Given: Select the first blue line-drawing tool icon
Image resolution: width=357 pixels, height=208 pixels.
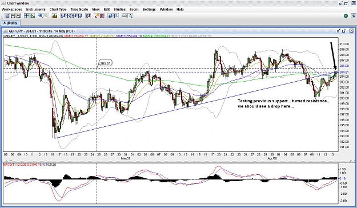Looking at the screenshot, I should coord(63,16).
